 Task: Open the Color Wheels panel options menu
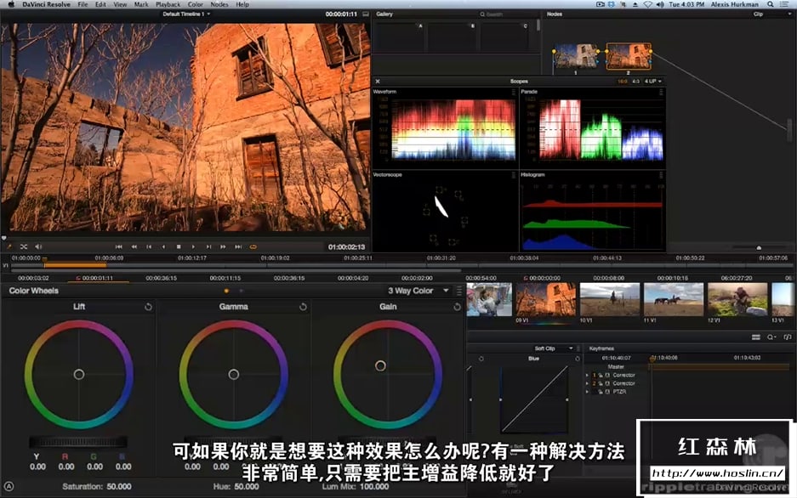click(x=459, y=291)
